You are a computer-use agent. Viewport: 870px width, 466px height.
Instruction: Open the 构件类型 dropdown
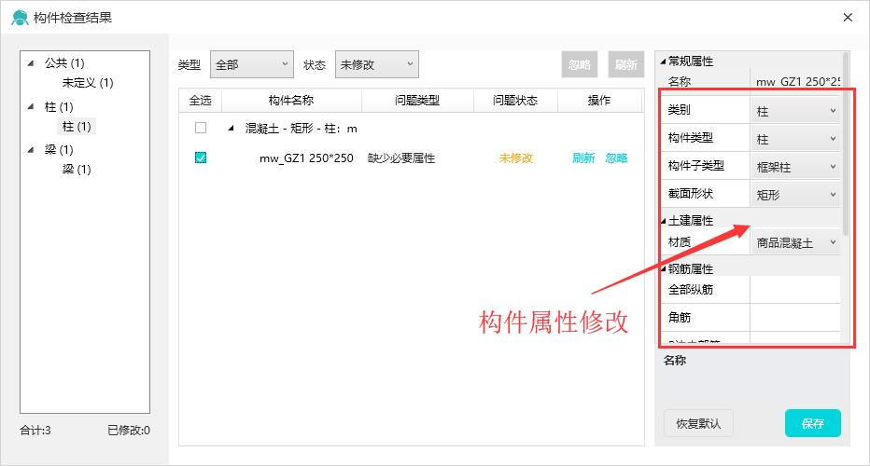[795, 139]
